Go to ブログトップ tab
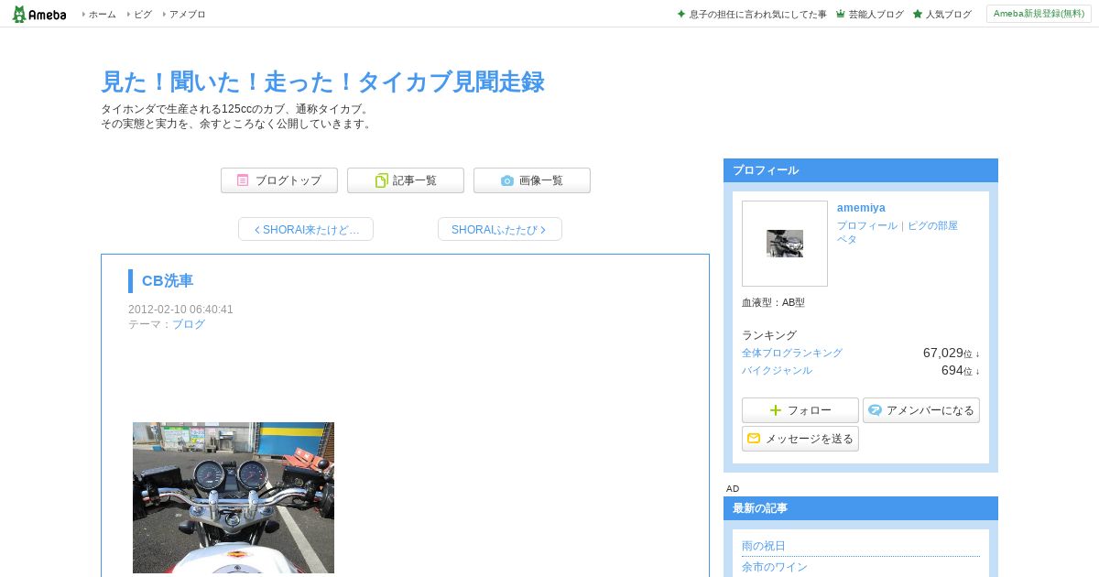Image resolution: width=1099 pixels, height=577 pixels. click(x=279, y=180)
